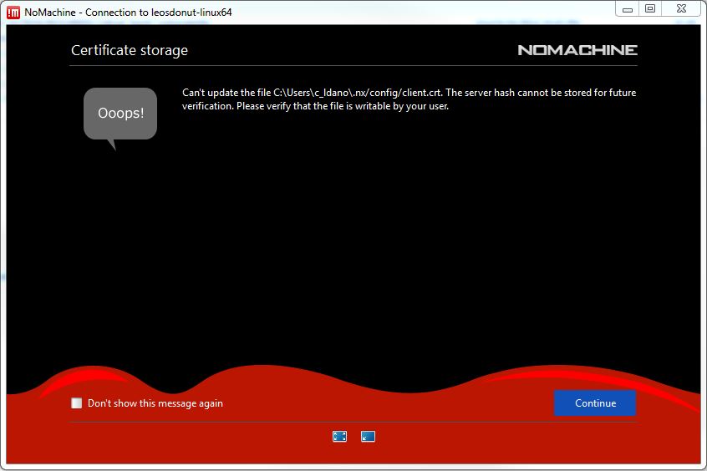Check "Don't show this message again" box

[77, 403]
